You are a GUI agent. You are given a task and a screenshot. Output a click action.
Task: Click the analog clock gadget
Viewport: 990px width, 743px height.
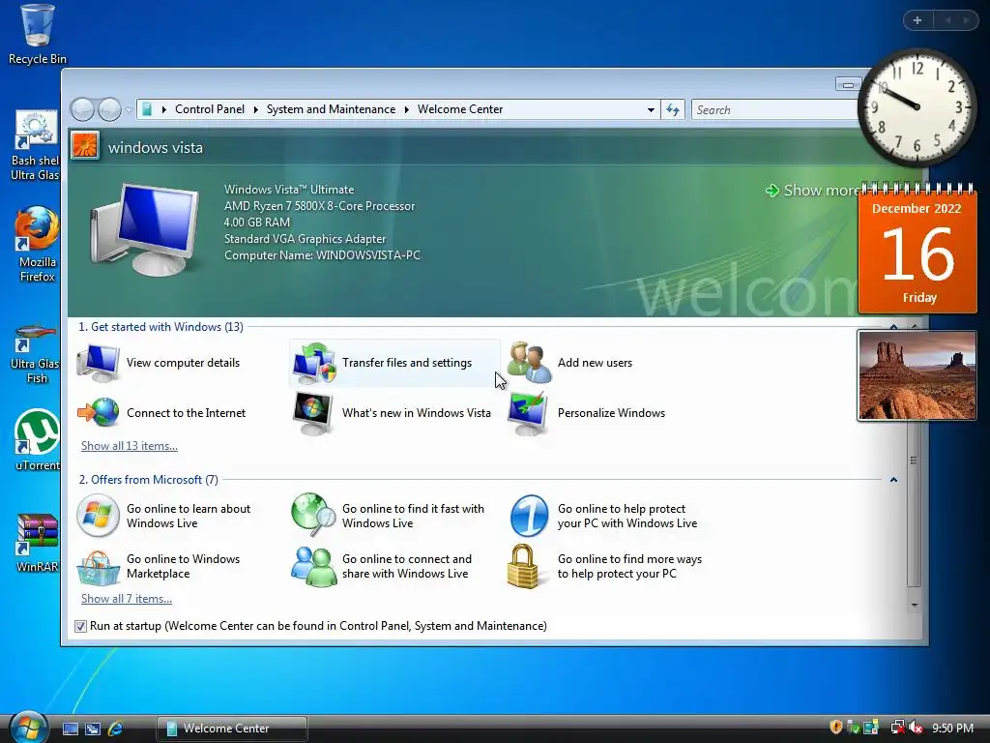pyautogui.click(x=917, y=106)
